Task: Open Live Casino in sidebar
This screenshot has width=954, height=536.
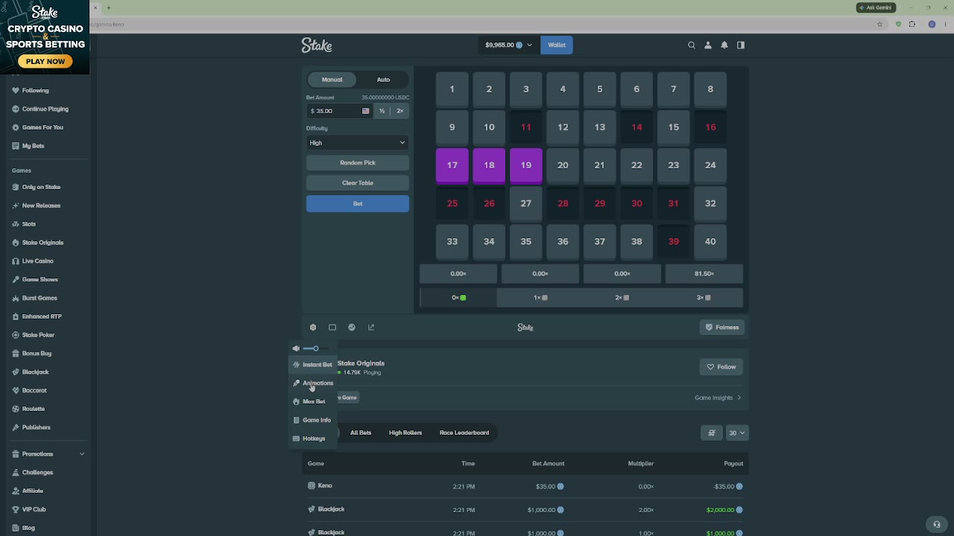Action: 37,261
